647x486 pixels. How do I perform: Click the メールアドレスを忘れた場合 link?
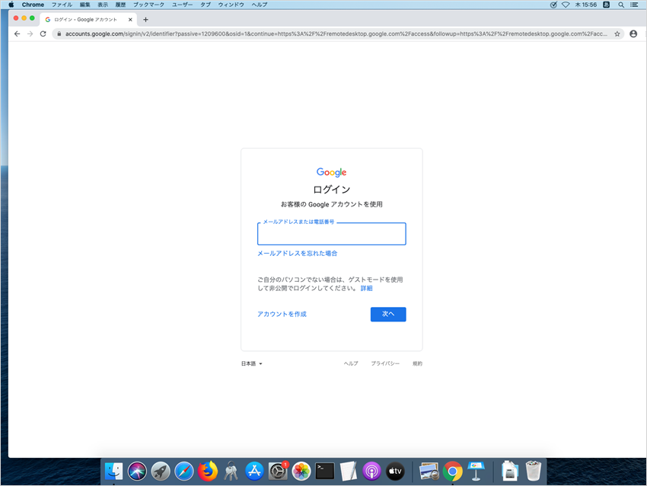tap(298, 253)
